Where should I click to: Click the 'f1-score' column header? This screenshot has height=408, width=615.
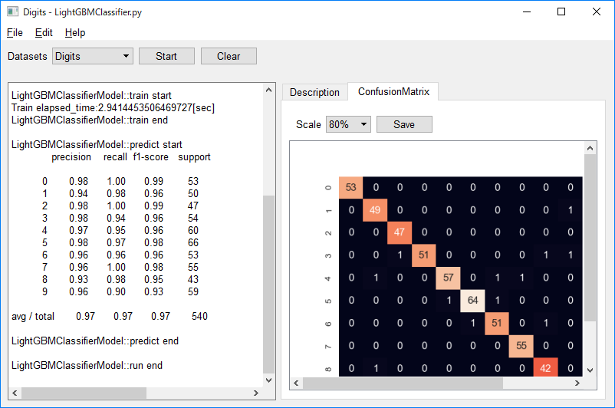click(x=150, y=157)
